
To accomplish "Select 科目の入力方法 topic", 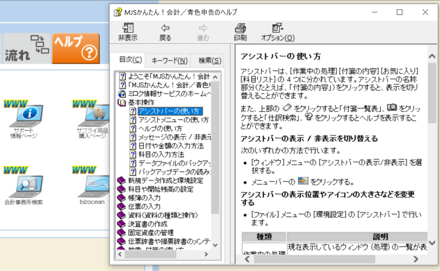I will [161, 154].
